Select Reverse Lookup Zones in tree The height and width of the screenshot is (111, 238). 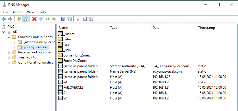35,52
